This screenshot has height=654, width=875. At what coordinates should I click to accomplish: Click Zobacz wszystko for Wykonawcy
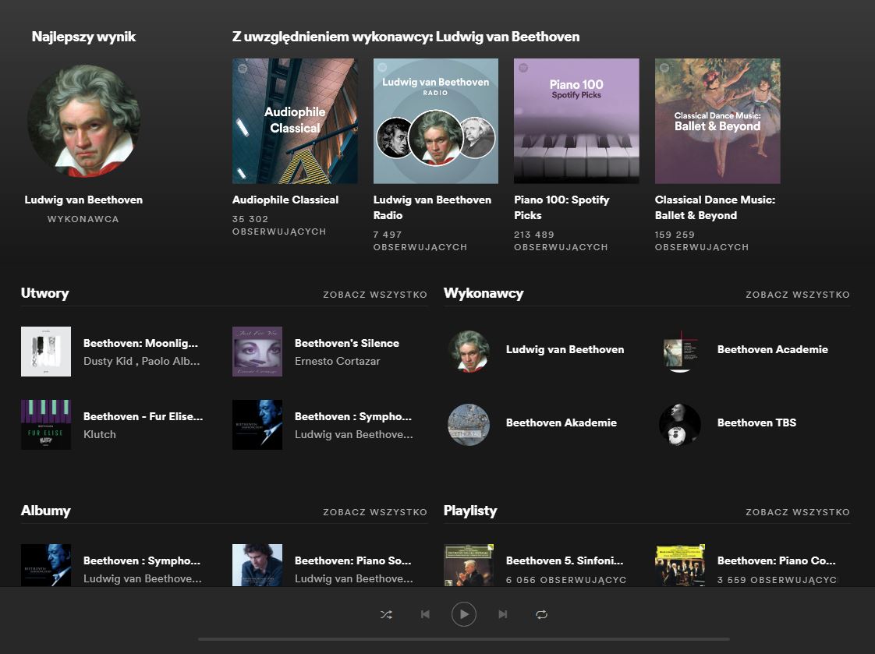tap(798, 295)
